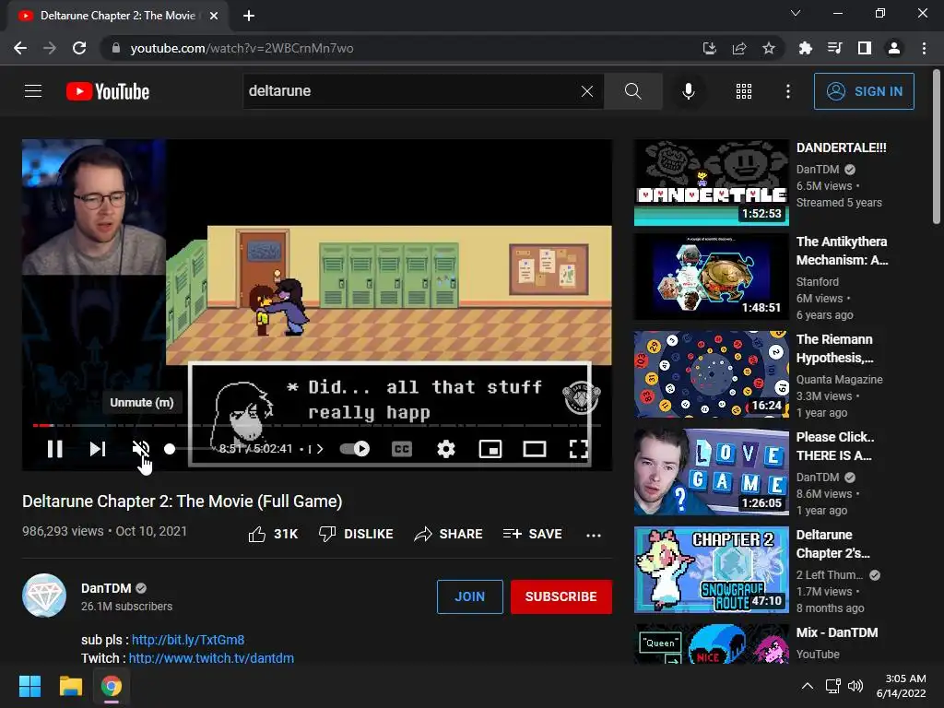Click the DISLIKE button

pyautogui.click(x=356, y=534)
